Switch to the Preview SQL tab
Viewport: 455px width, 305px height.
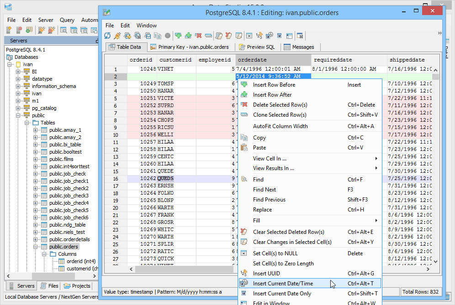point(257,47)
